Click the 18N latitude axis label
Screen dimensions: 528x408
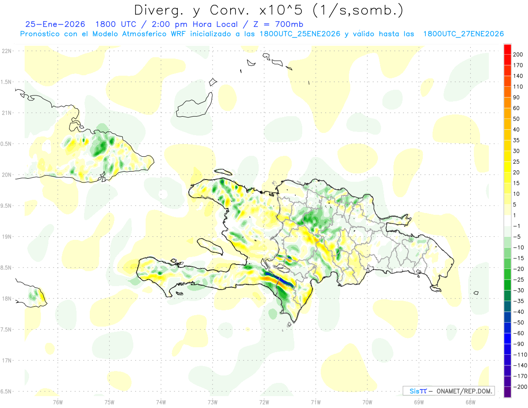tap(7, 298)
